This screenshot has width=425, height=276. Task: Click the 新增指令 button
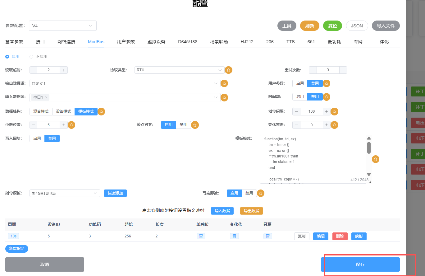[17, 249]
